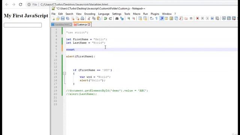Viewport: 240px width, 135px height.
Task: Open the Search menu
Action: [69, 14]
